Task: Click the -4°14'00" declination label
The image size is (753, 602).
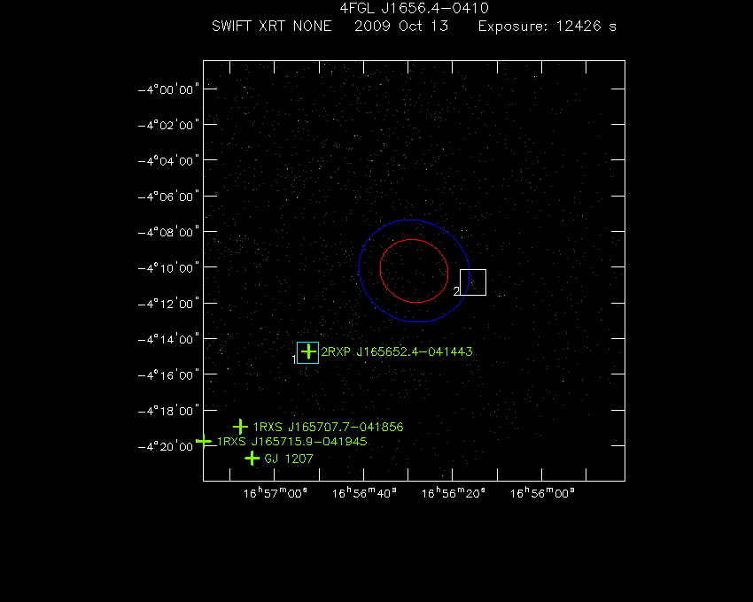Action: tap(168, 339)
